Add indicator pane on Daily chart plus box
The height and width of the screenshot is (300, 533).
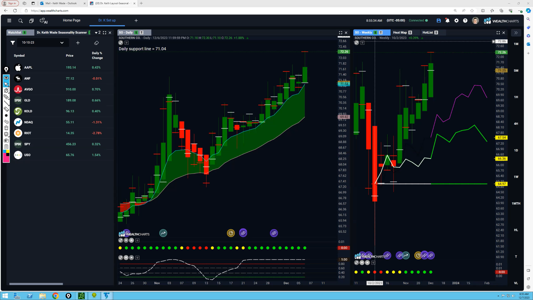(x=127, y=43)
